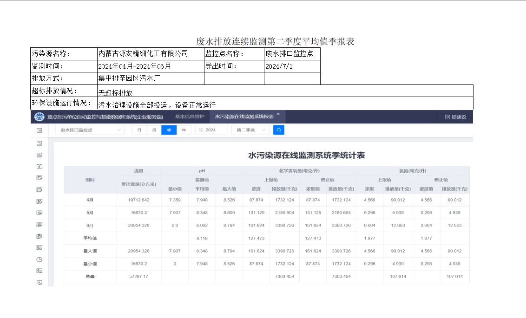Viewport: 526px width, 318px height.
Task: Click the 季均值 row label
Action: coord(90,238)
